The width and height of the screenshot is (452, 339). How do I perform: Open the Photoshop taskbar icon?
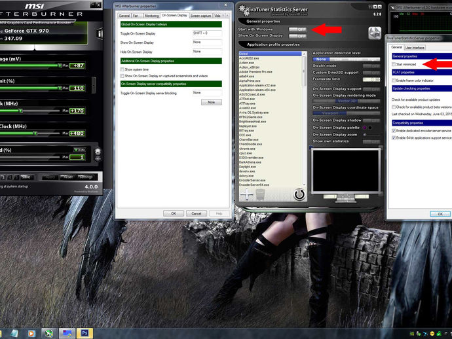click(85, 333)
